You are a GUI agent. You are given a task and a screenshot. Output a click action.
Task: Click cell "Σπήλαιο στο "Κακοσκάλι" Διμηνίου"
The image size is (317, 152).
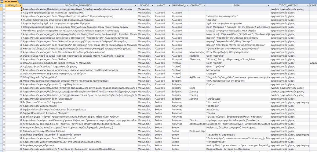pyautogui.click(x=80, y=102)
